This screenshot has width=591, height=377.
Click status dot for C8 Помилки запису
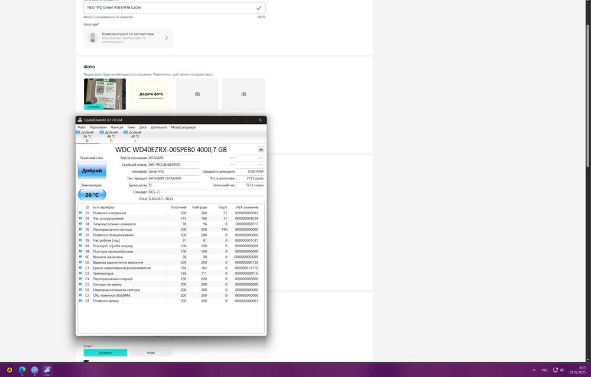80,301
